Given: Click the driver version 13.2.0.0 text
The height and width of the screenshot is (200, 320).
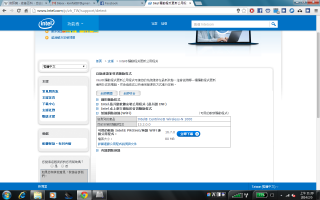Looking at the screenshot, I should (x=144, y=124).
